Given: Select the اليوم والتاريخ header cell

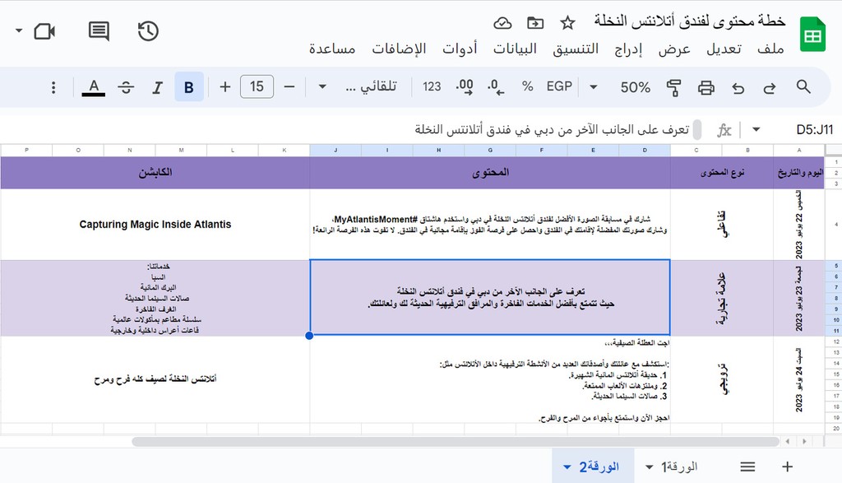Looking at the screenshot, I should [x=799, y=173].
